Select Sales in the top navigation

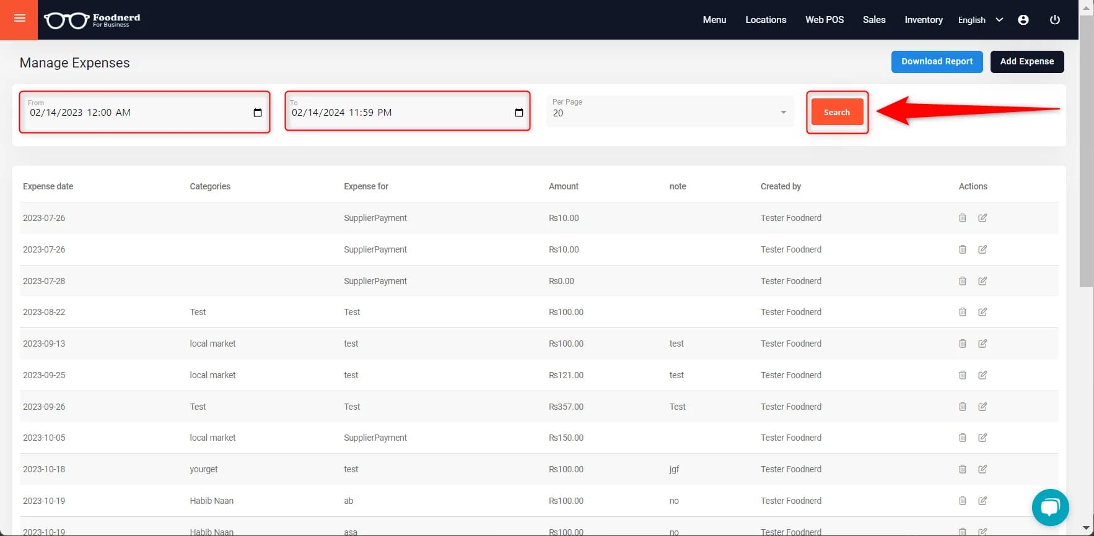coord(874,20)
